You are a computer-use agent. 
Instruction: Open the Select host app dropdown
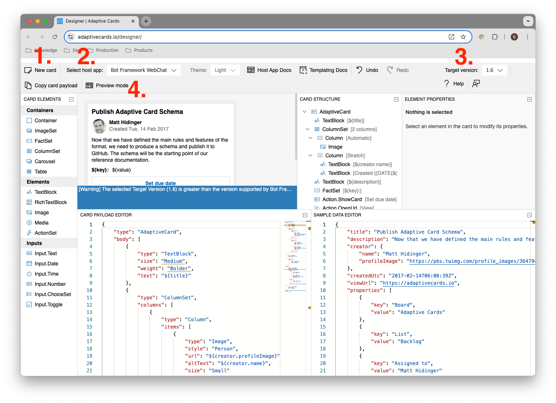click(144, 70)
